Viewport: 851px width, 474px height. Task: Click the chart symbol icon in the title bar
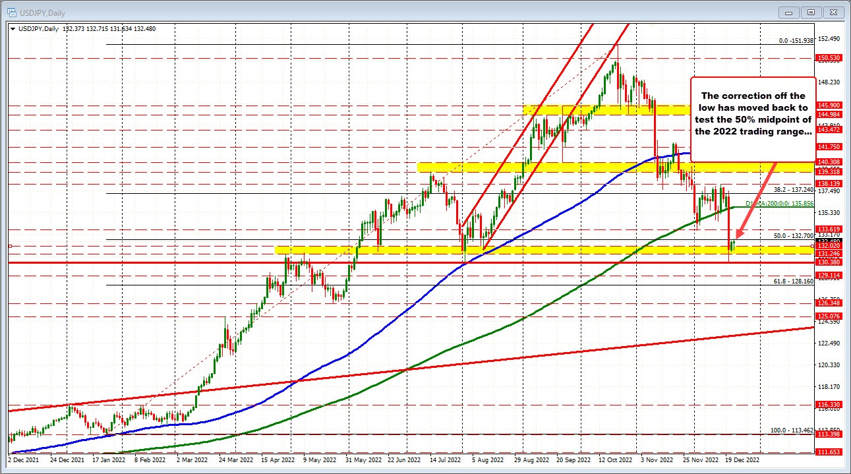click(x=11, y=12)
